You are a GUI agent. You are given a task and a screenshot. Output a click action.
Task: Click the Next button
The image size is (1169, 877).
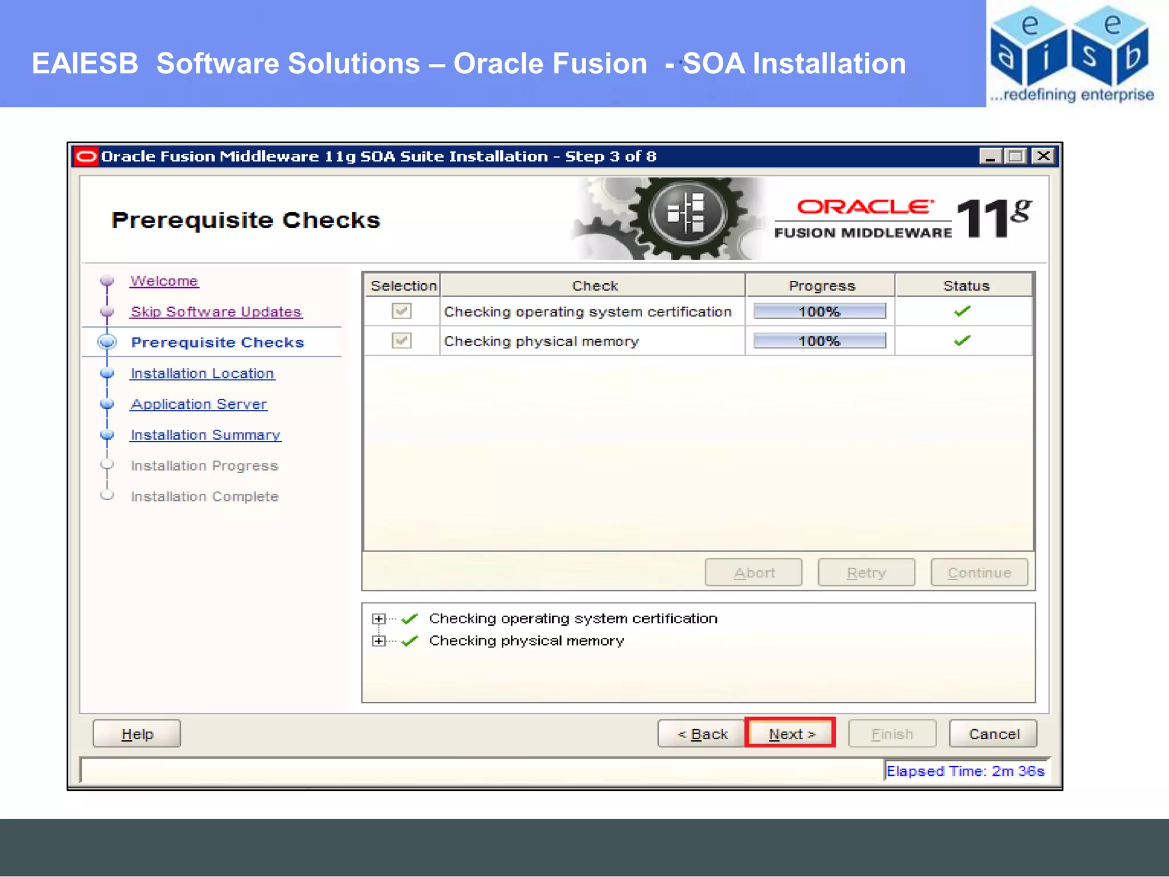791,734
